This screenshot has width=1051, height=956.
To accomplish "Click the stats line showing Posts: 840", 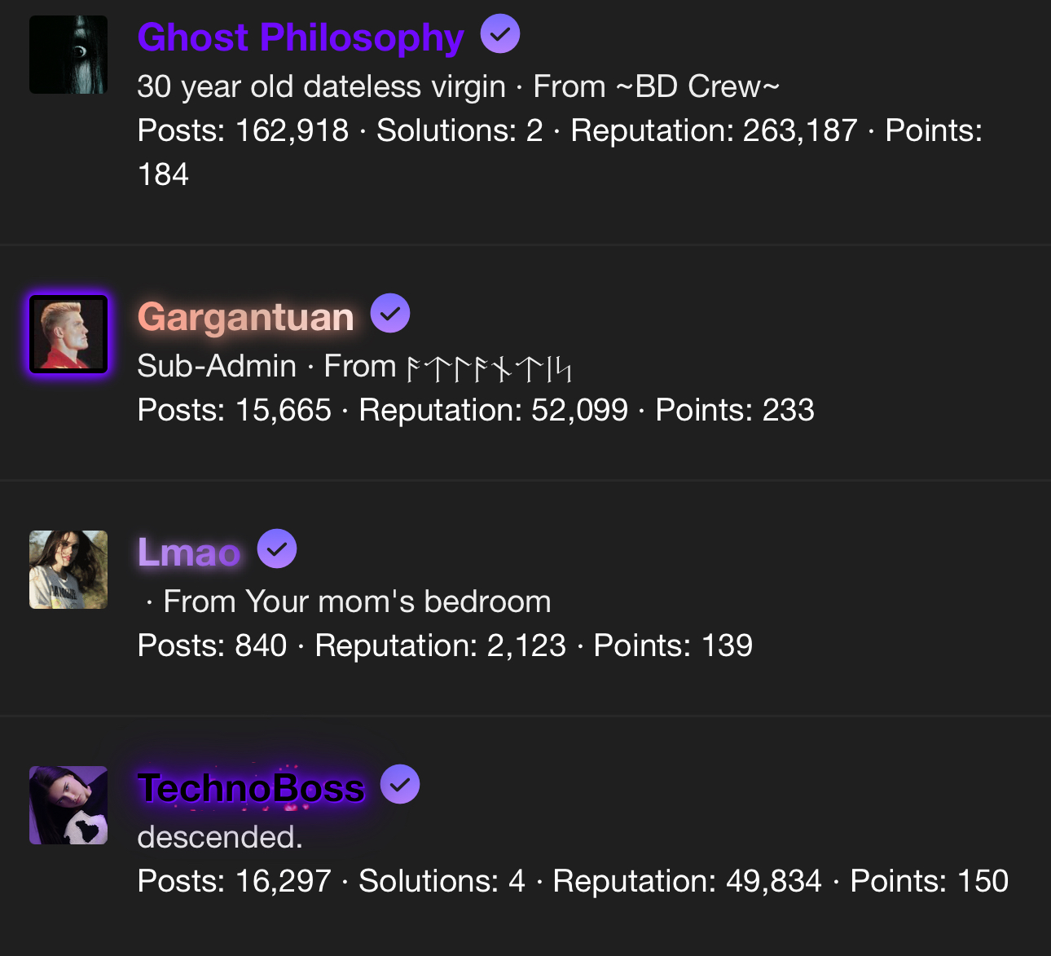I will (x=444, y=645).
